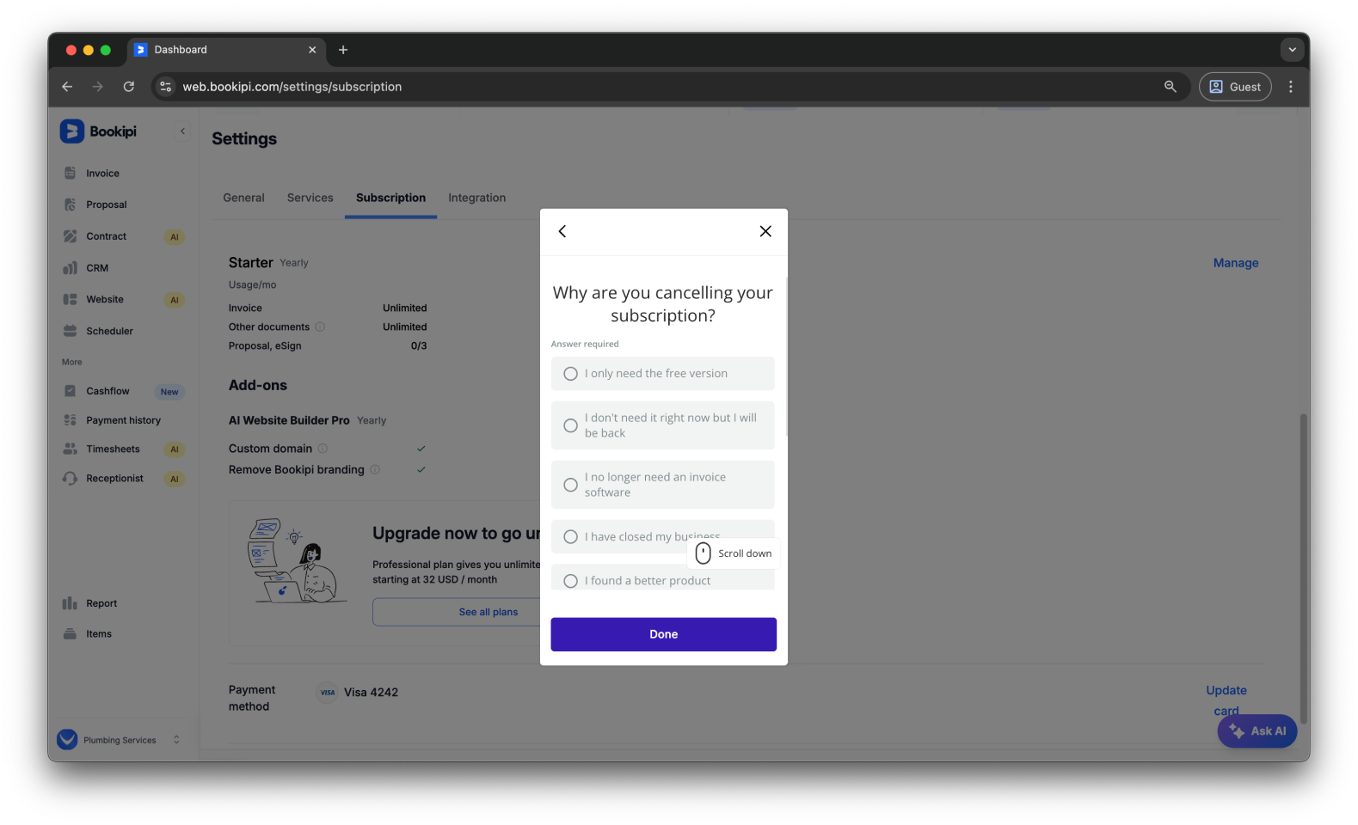
Task: Click the upgrade illustration thumbnail
Action: tap(296, 561)
